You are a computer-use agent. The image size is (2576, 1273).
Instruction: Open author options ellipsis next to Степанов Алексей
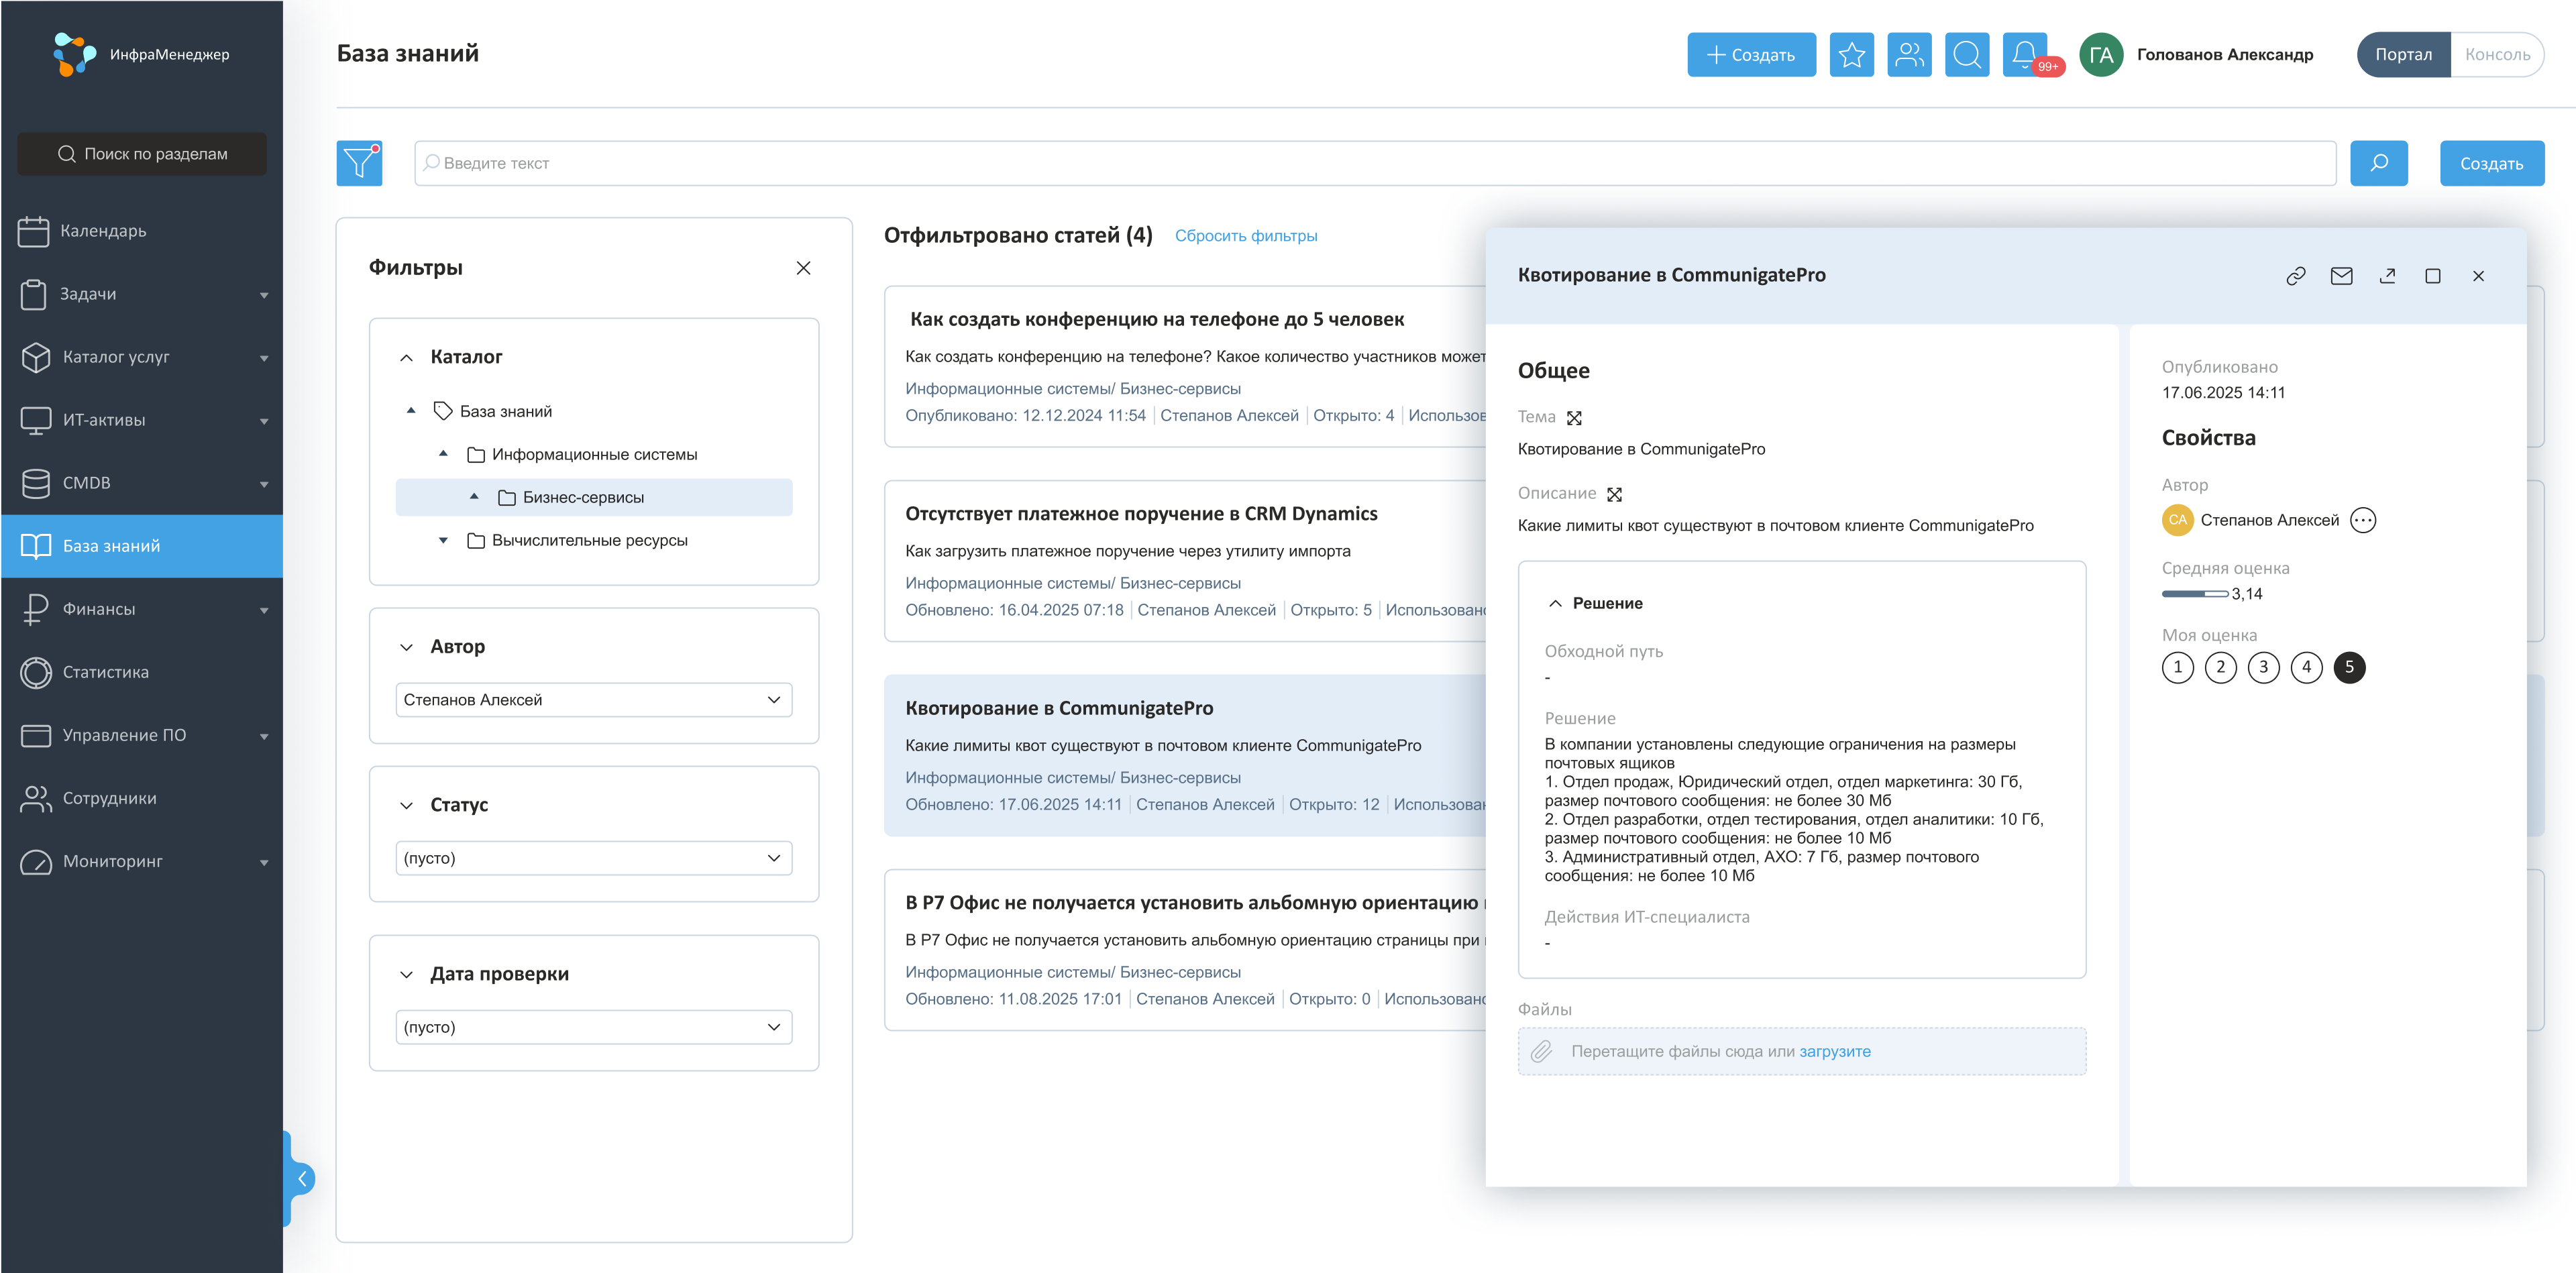(2363, 520)
